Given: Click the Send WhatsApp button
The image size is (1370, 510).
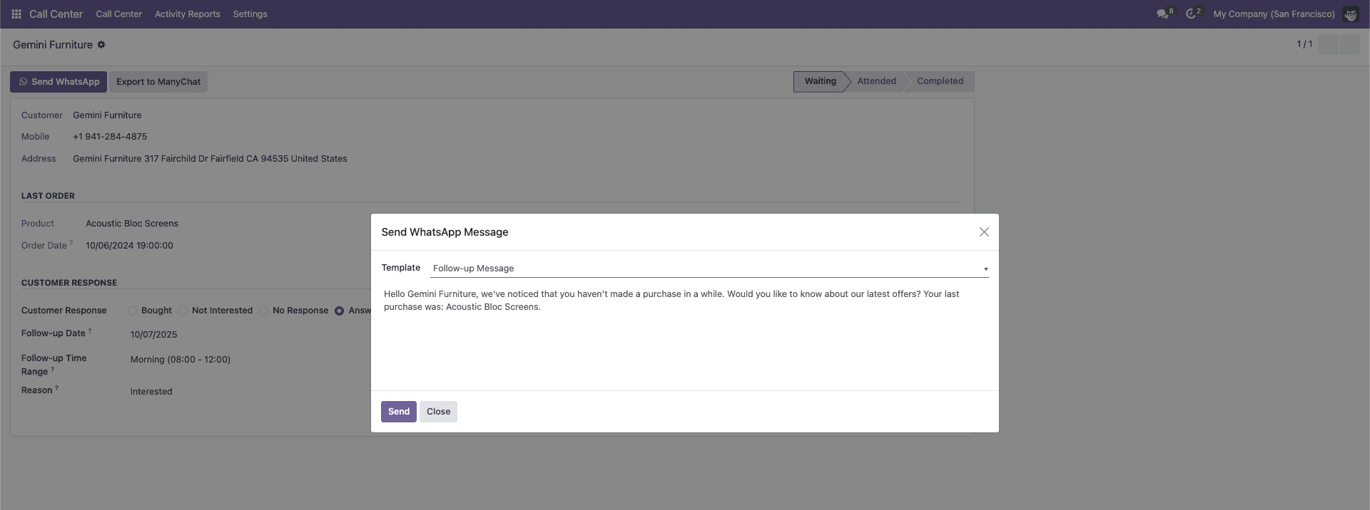Looking at the screenshot, I should point(59,82).
